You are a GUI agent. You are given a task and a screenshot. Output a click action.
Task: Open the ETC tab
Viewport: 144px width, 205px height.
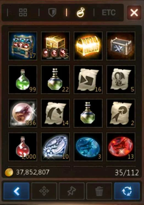pyautogui.click(x=109, y=12)
